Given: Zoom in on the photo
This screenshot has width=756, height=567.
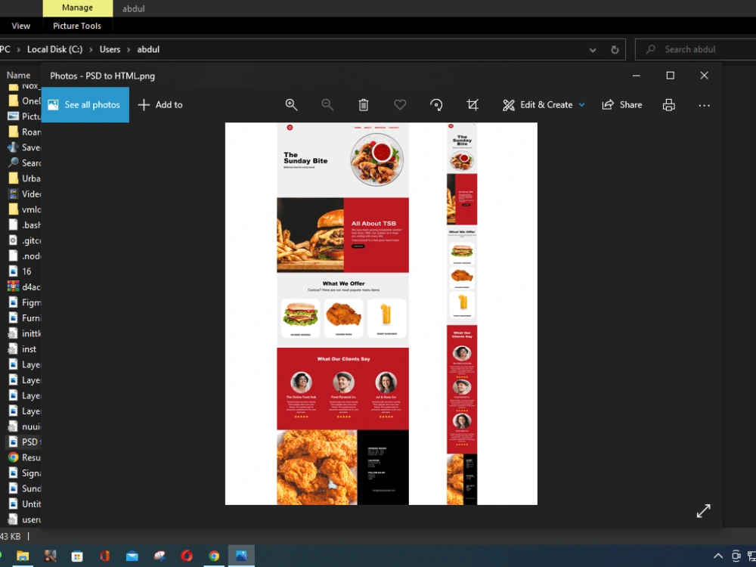Looking at the screenshot, I should pos(291,104).
